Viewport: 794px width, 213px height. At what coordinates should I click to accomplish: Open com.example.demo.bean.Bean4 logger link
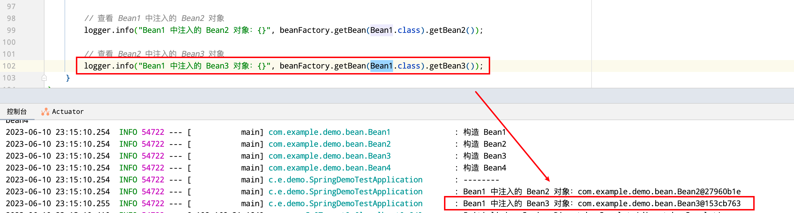(x=330, y=168)
